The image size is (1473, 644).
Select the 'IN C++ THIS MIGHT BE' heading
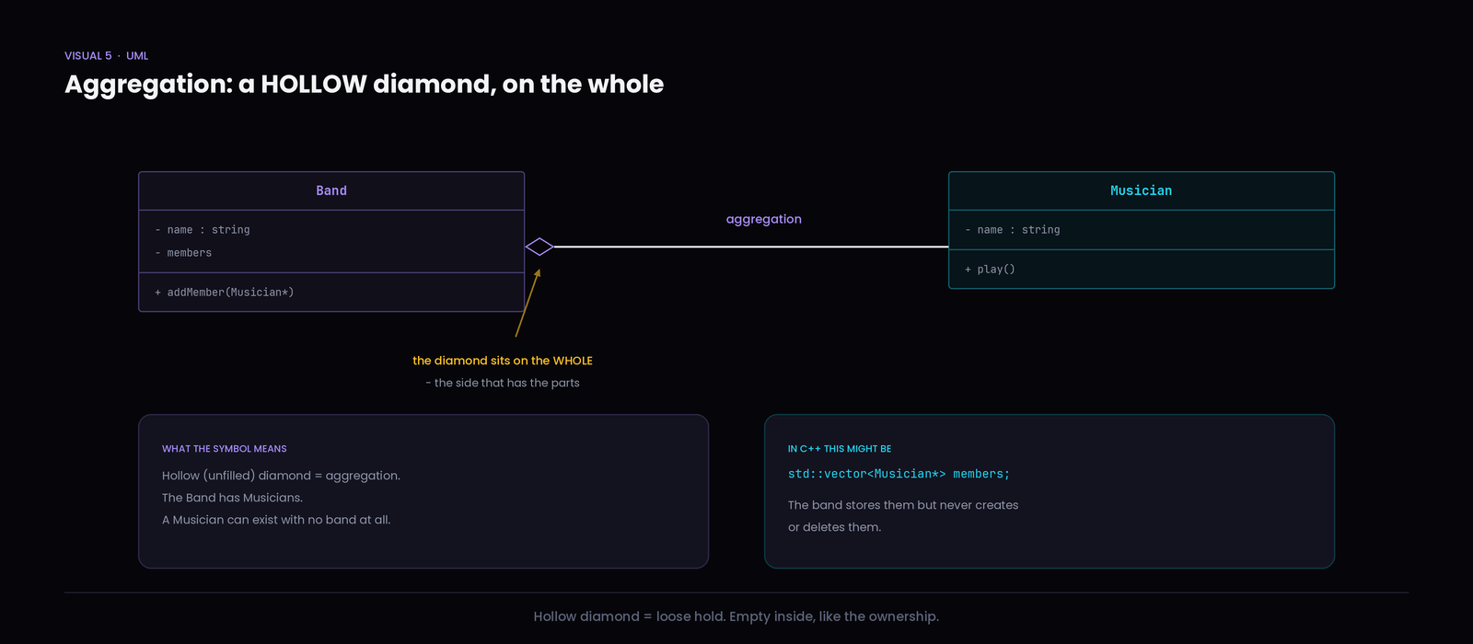[x=840, y=449]
